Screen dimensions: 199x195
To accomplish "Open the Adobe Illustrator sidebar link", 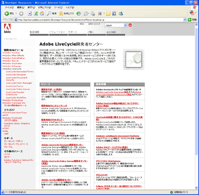I will point(13,64).
